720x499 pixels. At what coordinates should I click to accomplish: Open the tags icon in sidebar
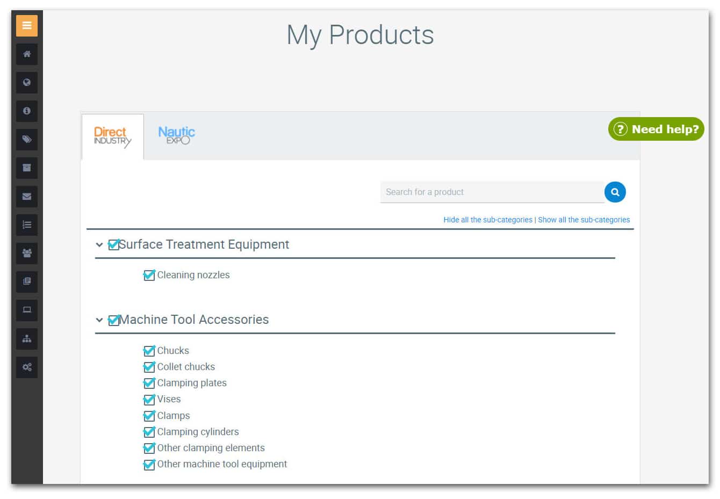coord(27,140)
